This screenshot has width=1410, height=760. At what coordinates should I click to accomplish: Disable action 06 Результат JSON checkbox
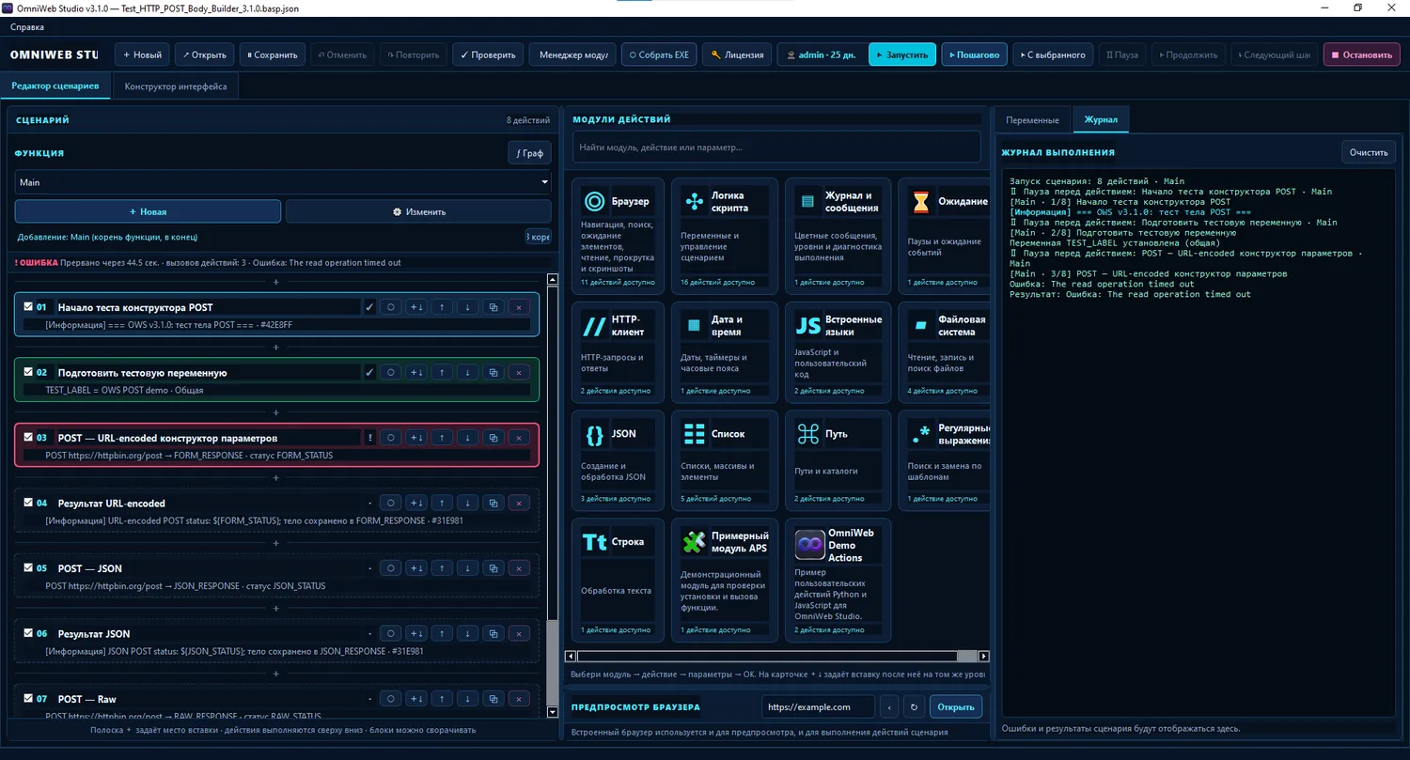click(x=28, y=633)
